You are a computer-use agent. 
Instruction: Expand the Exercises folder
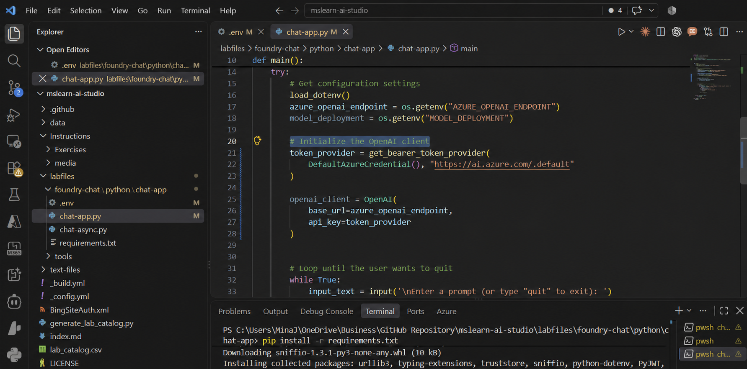click(x=48, y=149)
